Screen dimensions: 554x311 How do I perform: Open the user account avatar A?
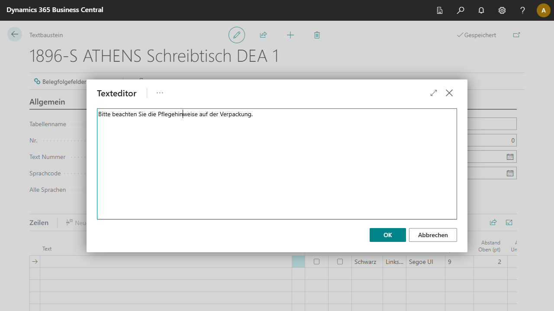pyautogui.click(x=544, y=10)
